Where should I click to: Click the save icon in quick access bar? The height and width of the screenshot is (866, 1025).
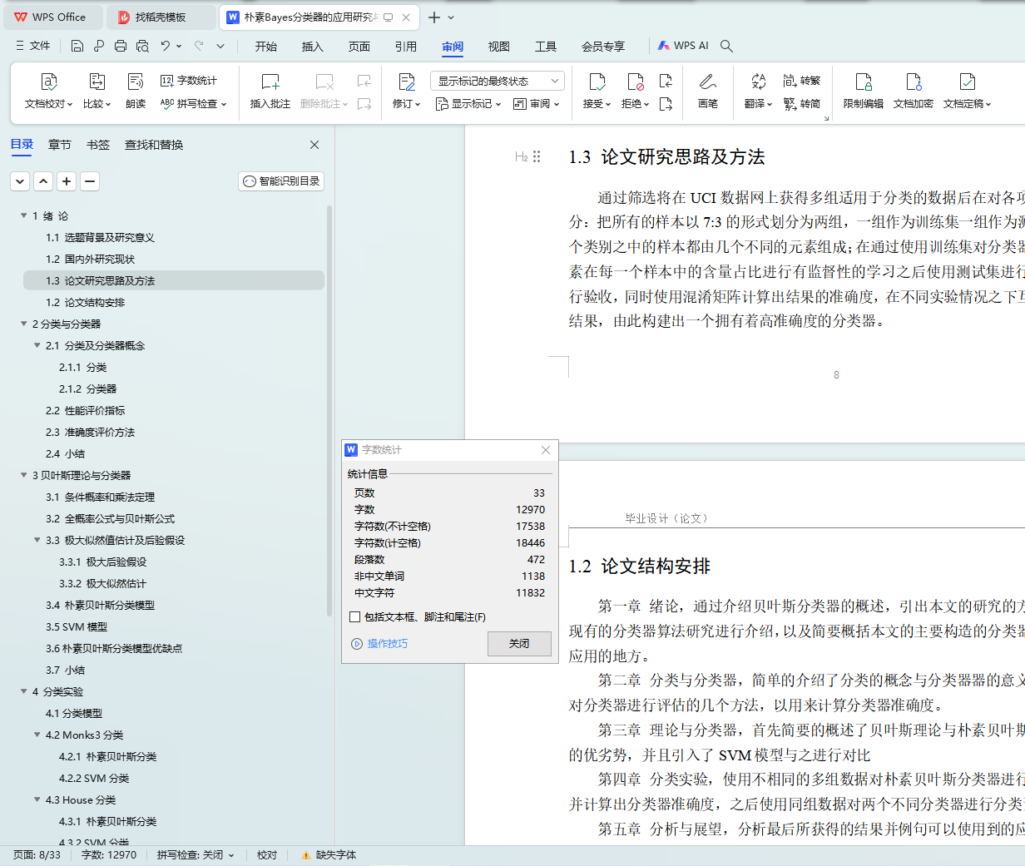[x=77, y=46]
